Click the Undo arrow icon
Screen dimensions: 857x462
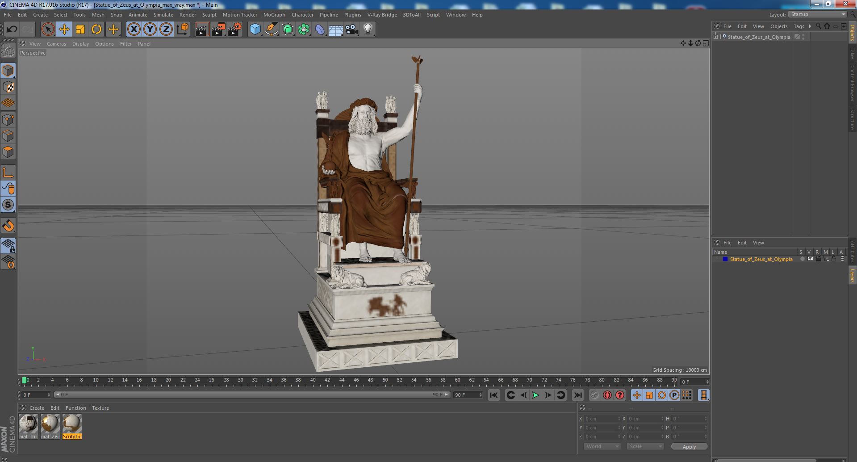click(12, 29)
